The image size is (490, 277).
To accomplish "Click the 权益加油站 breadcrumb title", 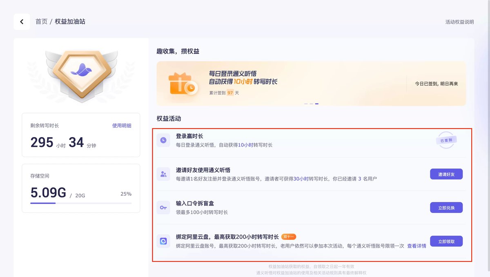I will [x=70, y=22].
